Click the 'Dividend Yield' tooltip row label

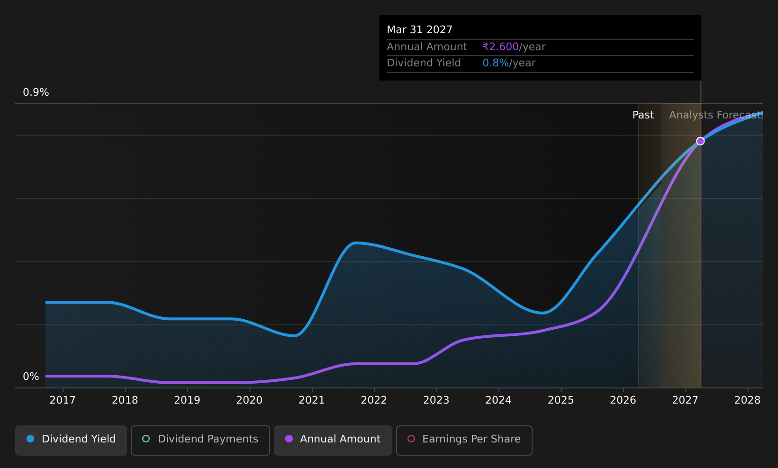[x=424, y=63]
